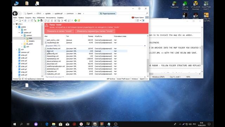225x127 pixels.
Task: Click the Save toolbar icon
Action: 41,20
